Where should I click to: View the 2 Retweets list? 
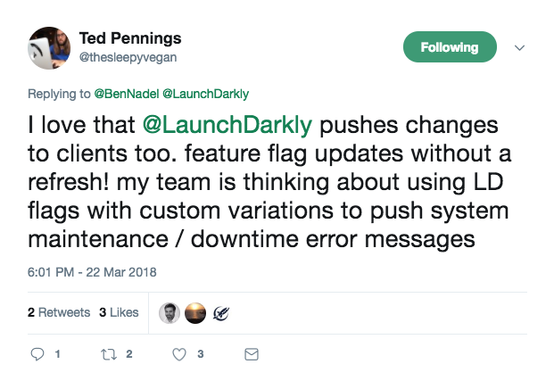click(x=59, y=312)
